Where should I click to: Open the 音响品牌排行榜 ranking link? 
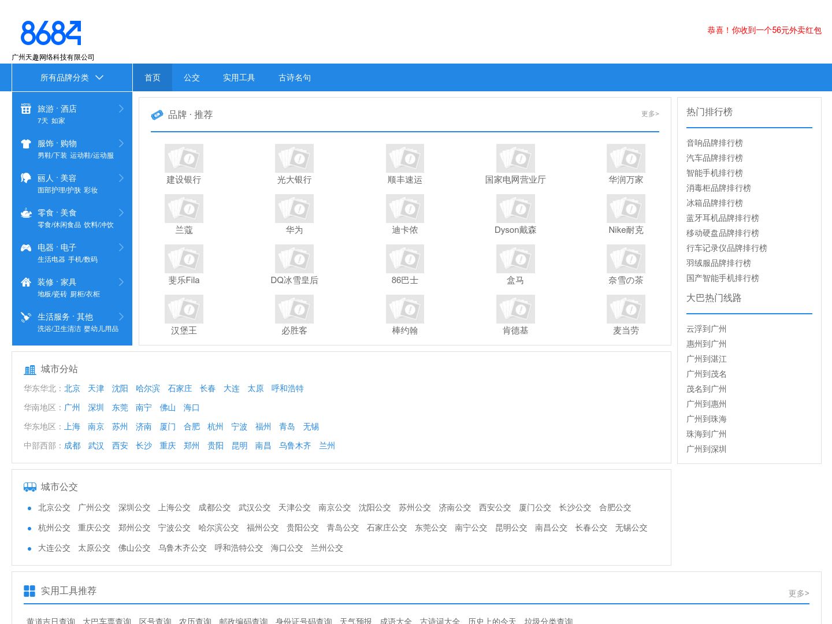[715, 143]
